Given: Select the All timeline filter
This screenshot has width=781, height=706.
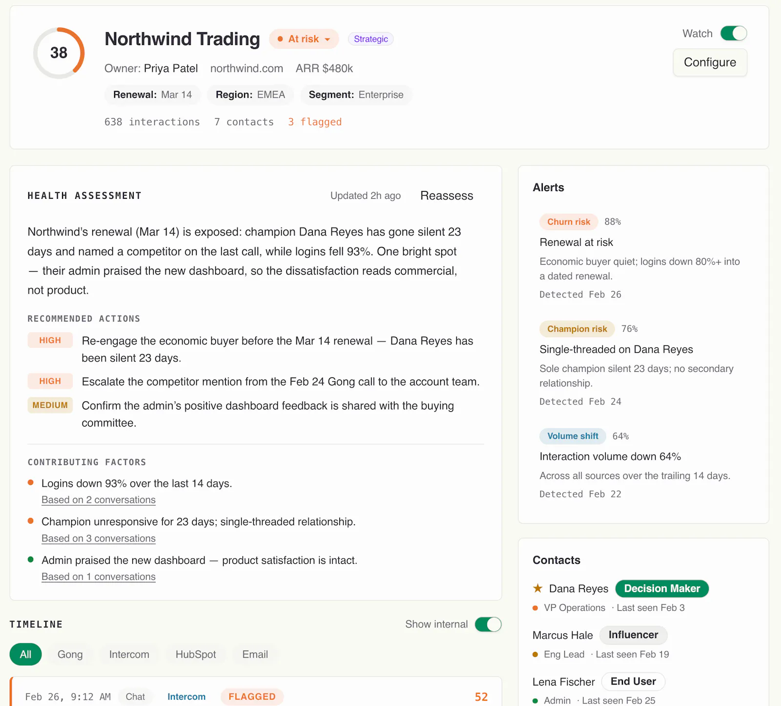Looking at the screenshot, I should [25, 655].
